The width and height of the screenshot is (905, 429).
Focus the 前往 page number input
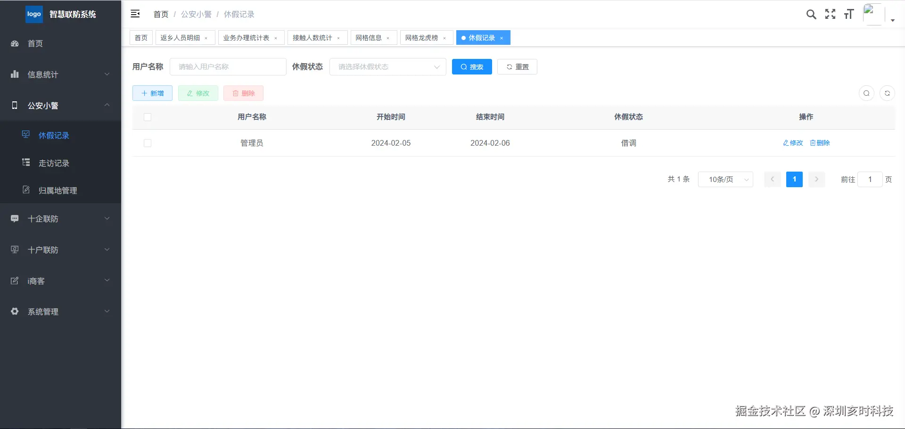click(870, 180)
